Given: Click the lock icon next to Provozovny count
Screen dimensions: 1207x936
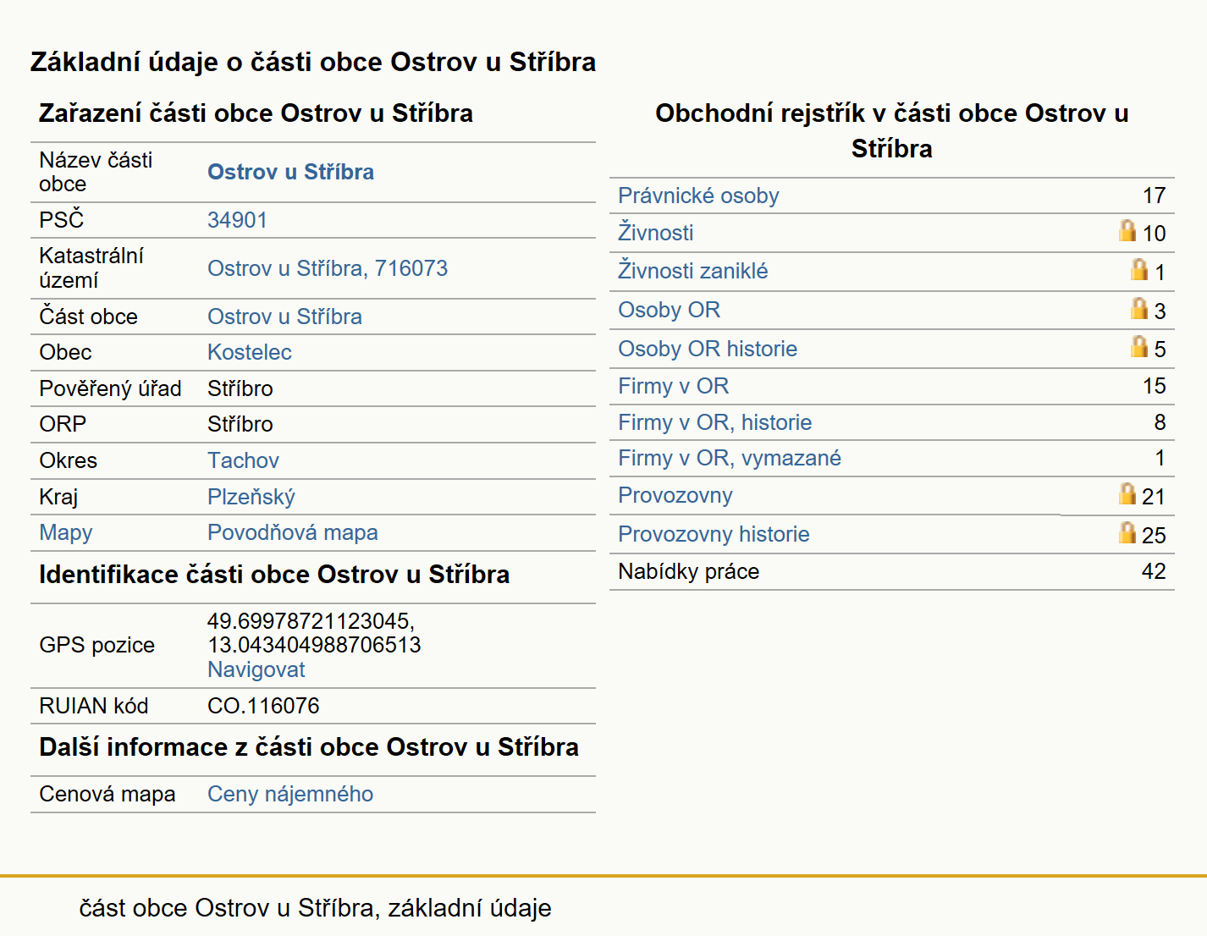Looking at the screenshot, I should 1127,493.
